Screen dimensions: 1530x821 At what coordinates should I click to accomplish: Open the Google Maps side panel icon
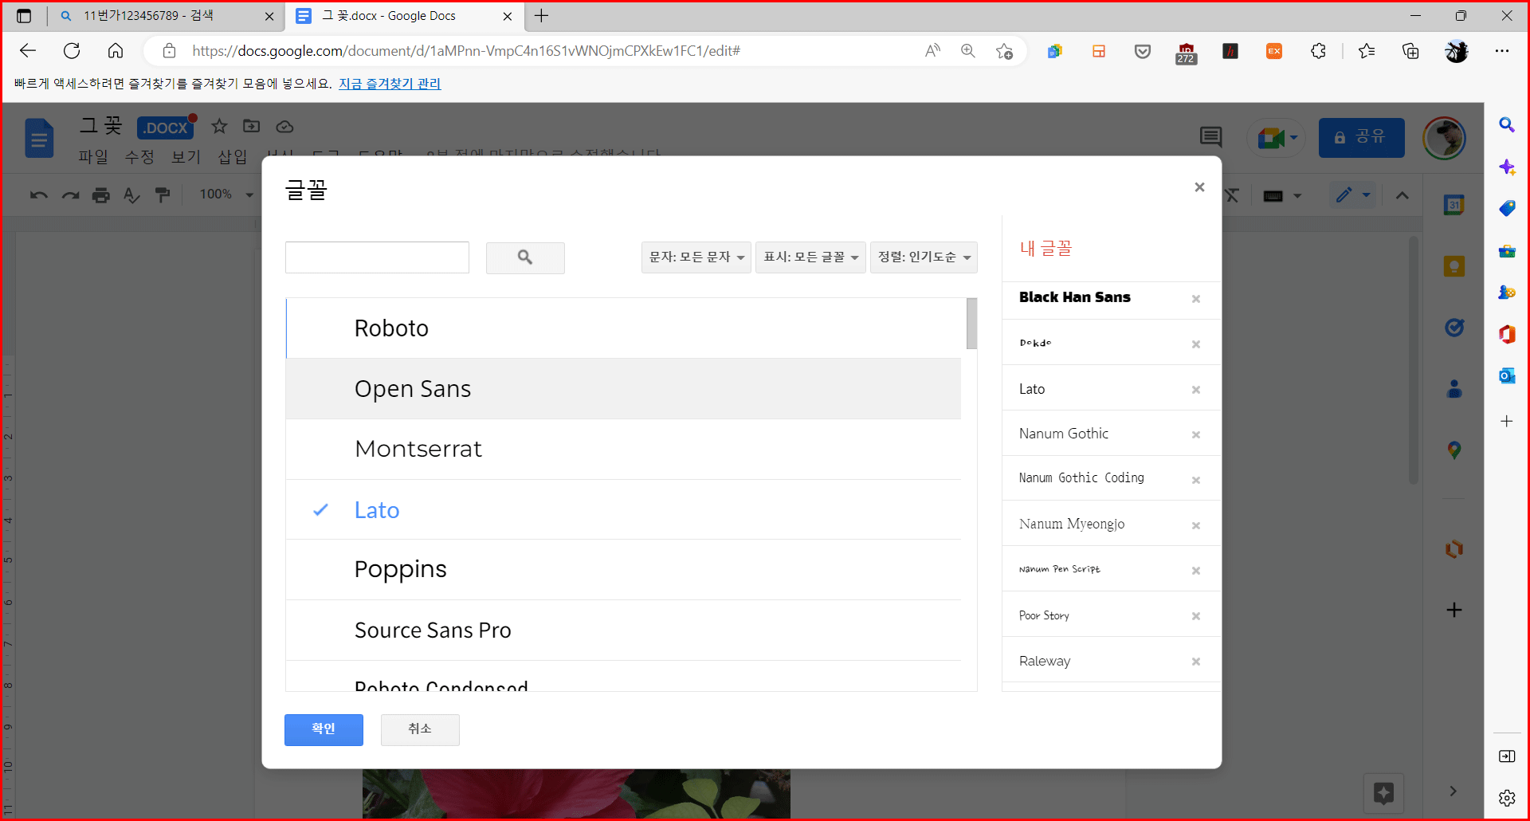pyautogui.click(x=1454, y=450)
